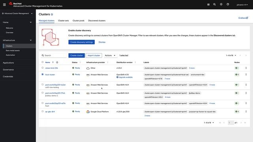Select the qe-gke-dh4 checkbox
The image size is (253, 142).
point(42,111)
